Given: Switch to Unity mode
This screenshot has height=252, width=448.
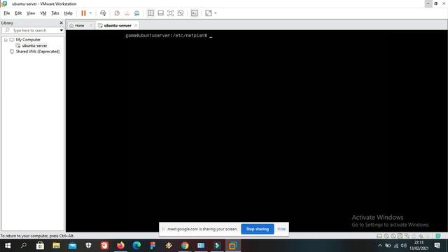Looking at the screenshot, I should pyautogui.click(x=181, y=13).
